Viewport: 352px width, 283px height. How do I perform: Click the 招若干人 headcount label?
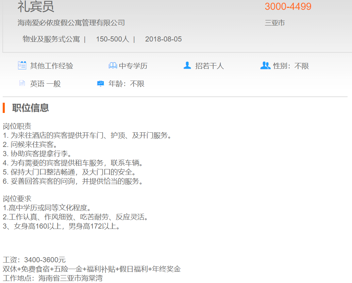pos(209,66)
